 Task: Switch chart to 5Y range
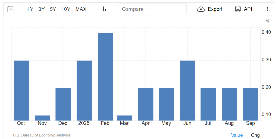coord(53,9)
